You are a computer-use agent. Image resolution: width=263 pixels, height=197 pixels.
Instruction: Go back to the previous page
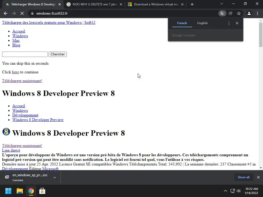point(6,13)
